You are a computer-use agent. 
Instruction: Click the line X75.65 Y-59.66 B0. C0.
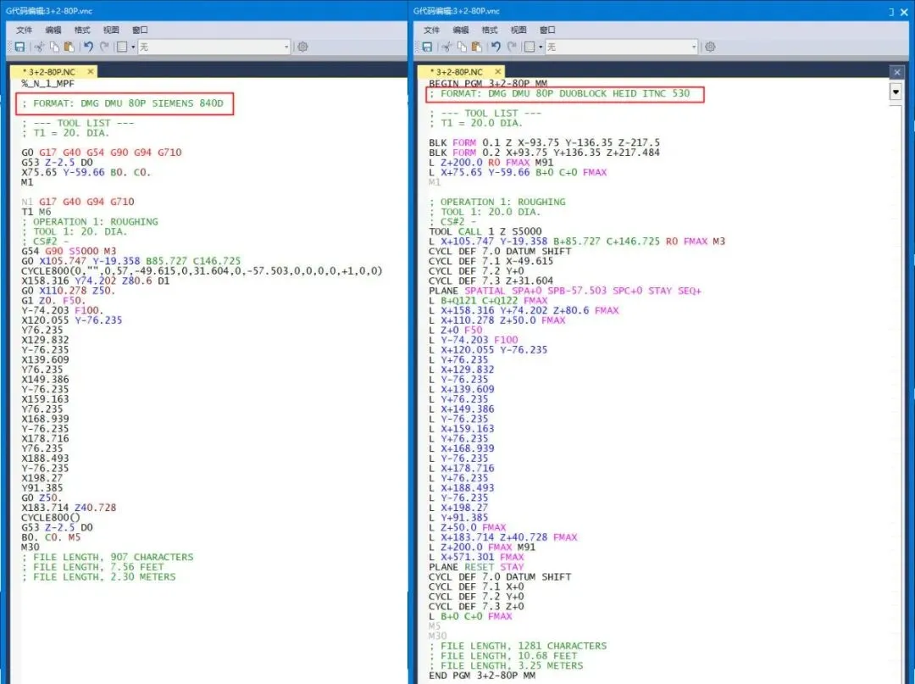tap(86, 172)
